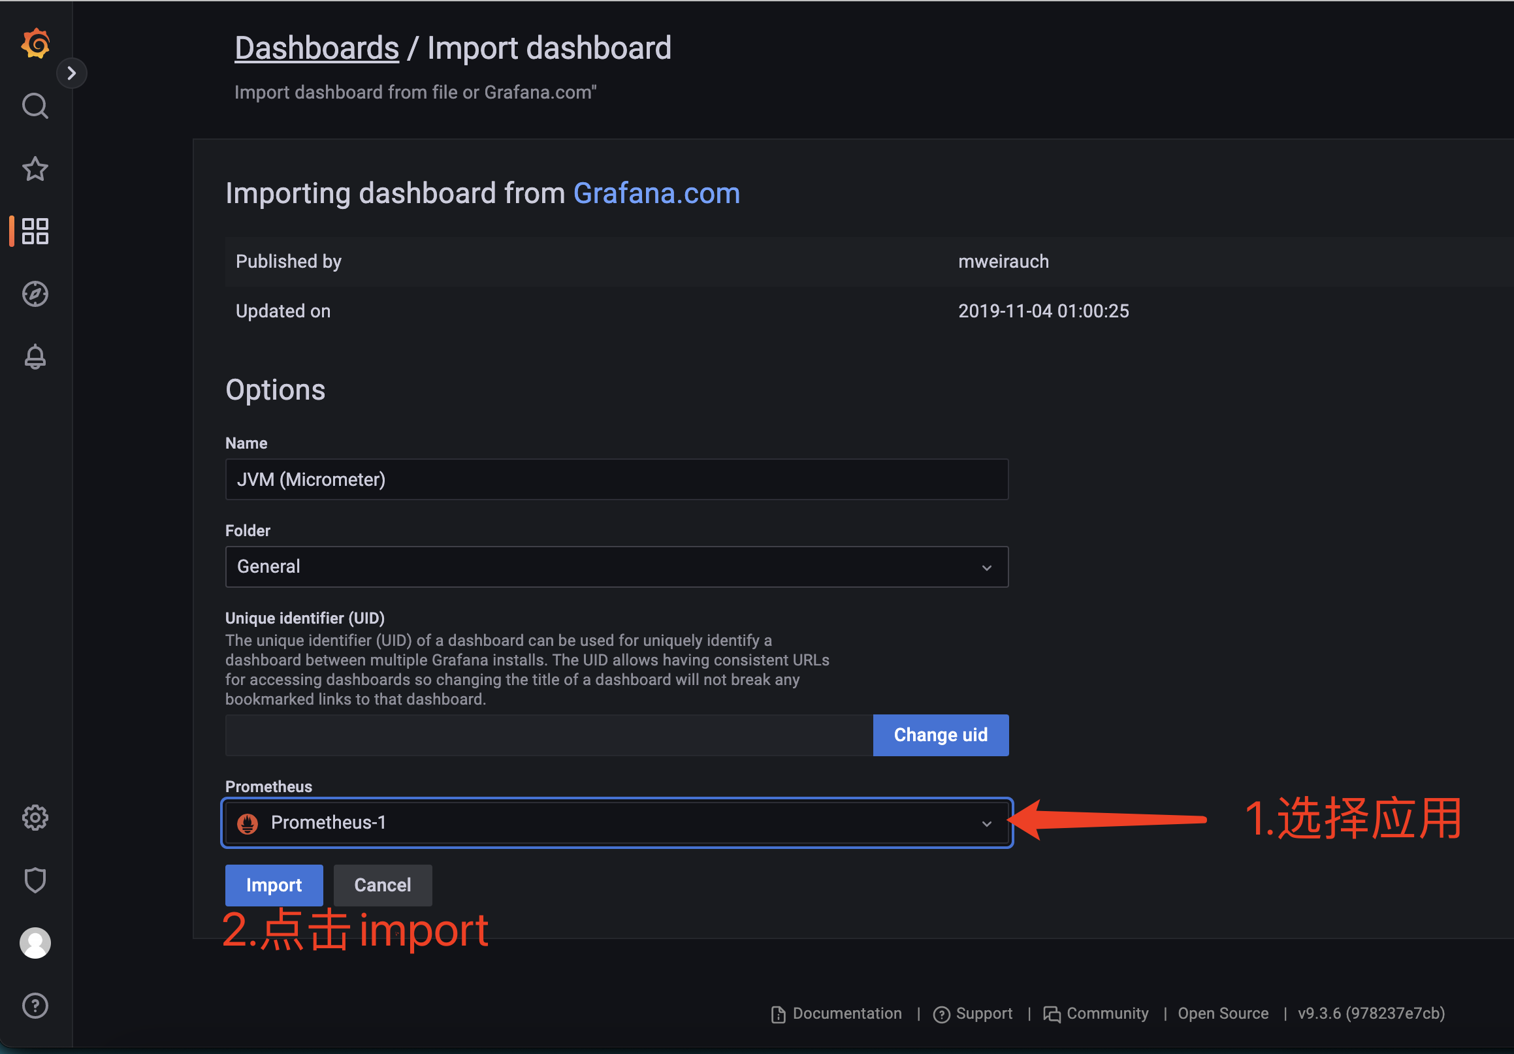Click the Folder dropdown chevron arrow
Viewport: 1514px width, 1054px height.
point(987,567)
